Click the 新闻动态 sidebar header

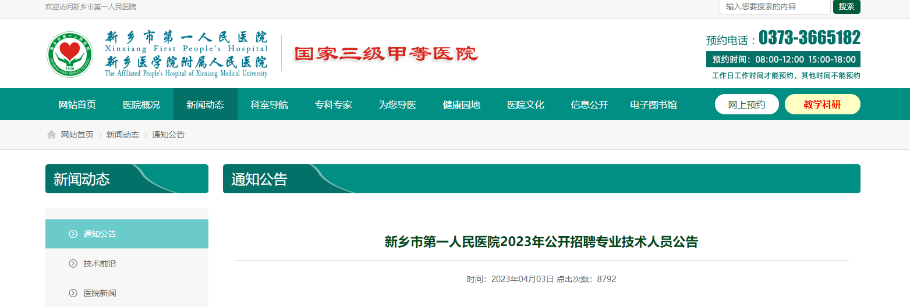[127, 179]
